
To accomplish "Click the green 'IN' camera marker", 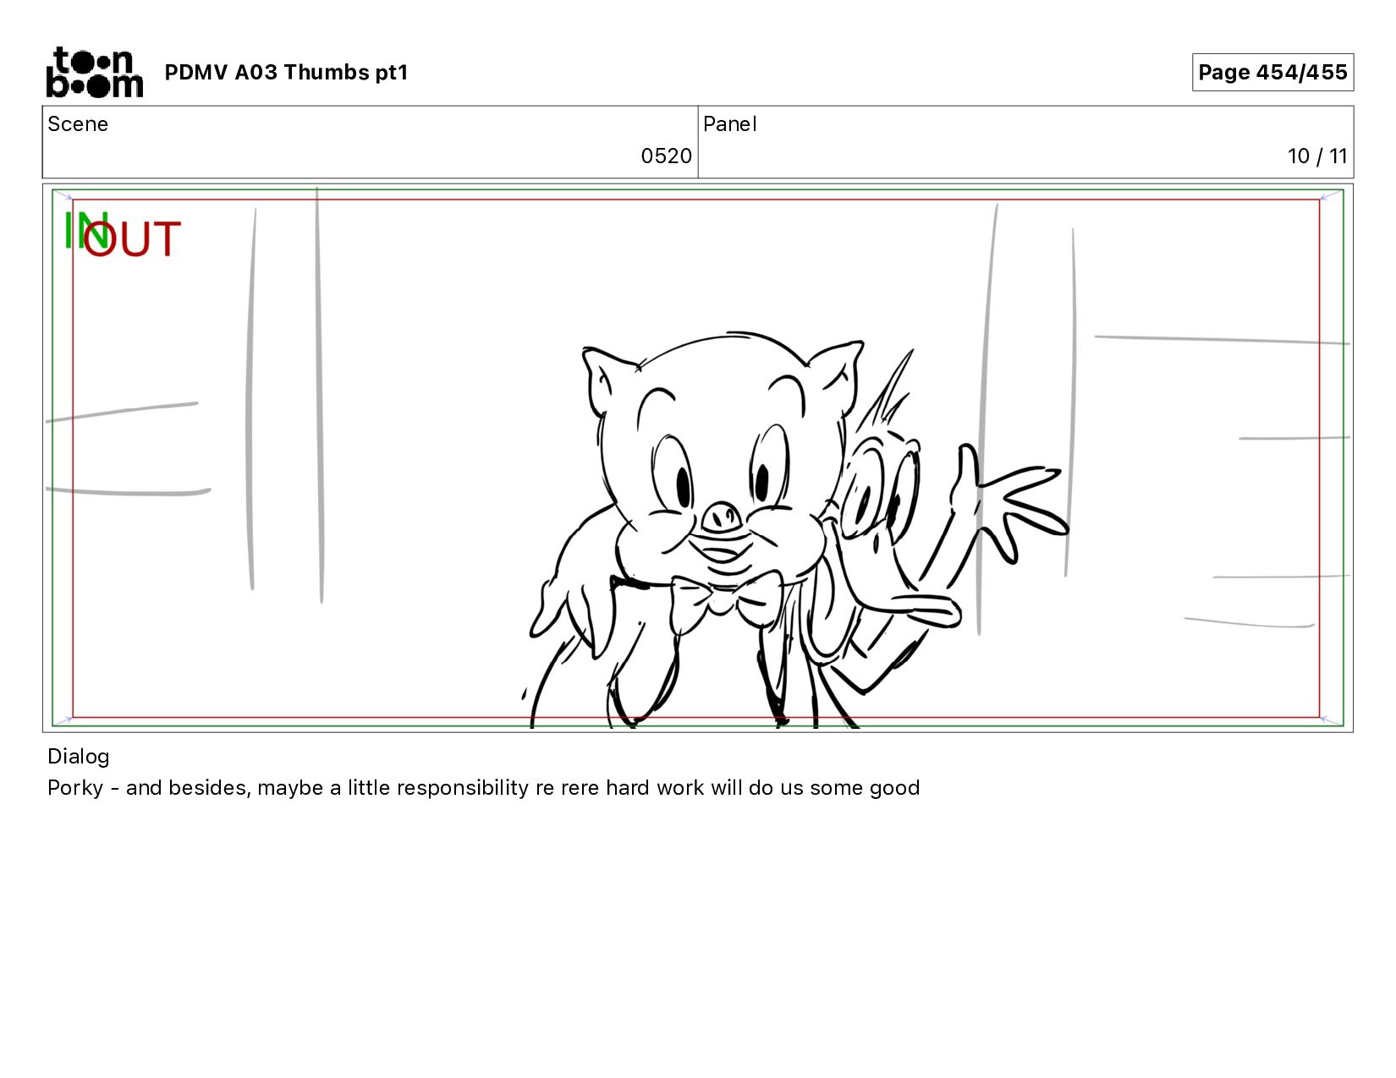I will [85, 230].
